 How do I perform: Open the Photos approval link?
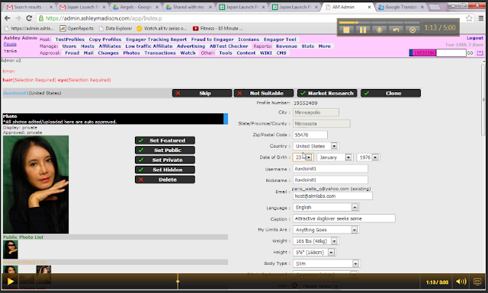131,53
